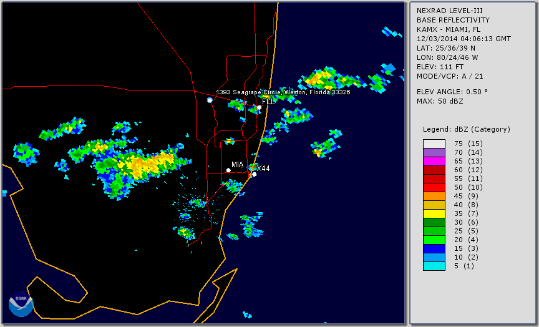Click the Legend: dBZ (Category) heading
The height and width of the screenshot is (327, 539).
point(467,129)
